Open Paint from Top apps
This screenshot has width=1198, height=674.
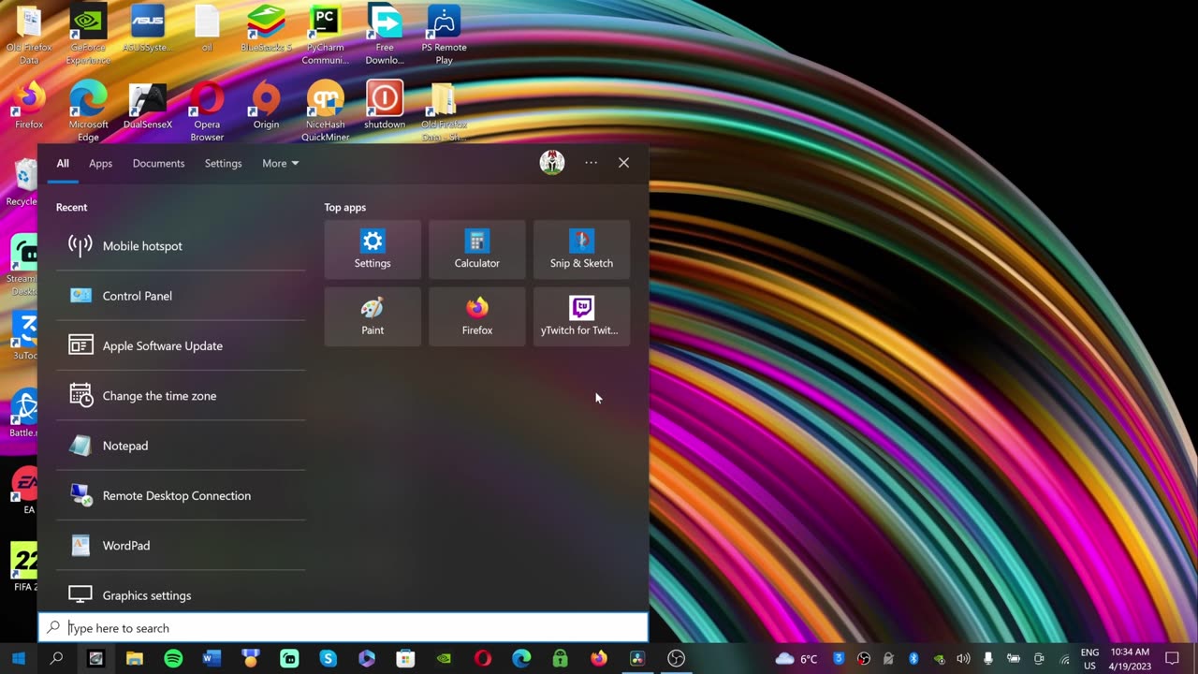click(373, 316)
